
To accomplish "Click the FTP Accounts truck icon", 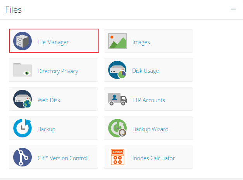I will coord(117,99).
